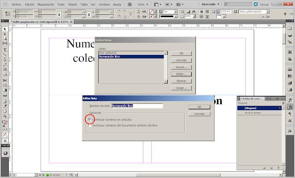The height and width of the screenshot is (178, 295).
Task: Open the Pages panel icon in right dock
Action: (x=290, y=29)
